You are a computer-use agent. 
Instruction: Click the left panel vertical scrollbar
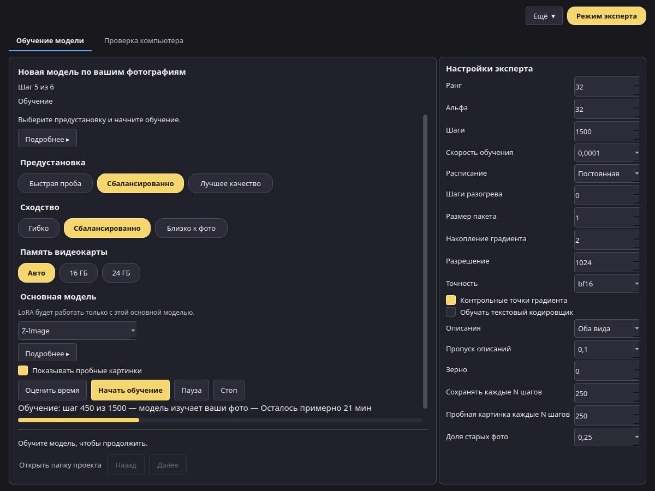[x=425, y=261]
